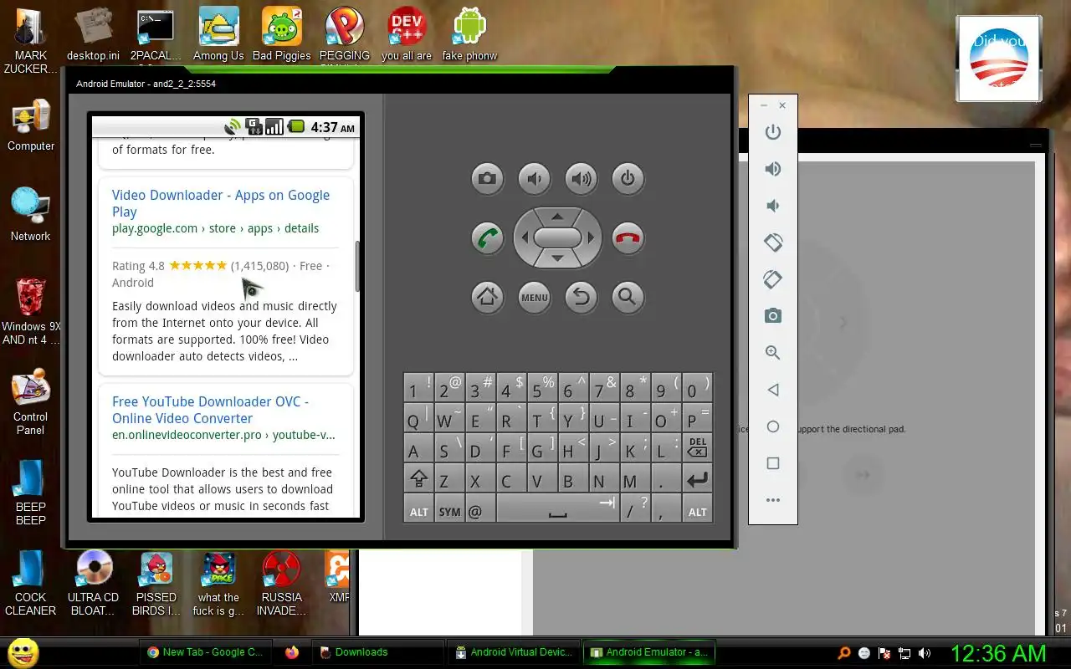Switch to New Tab - Google Chrome taskbar item

205,652
